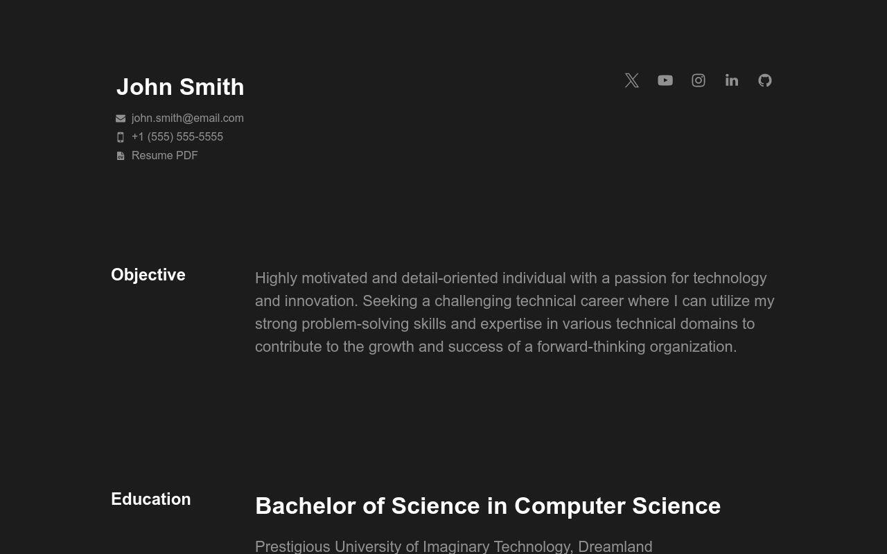The width and height of the screenshot is (887, 554).
Task: Download the Resume PDF link
Action: coord(165,156)
